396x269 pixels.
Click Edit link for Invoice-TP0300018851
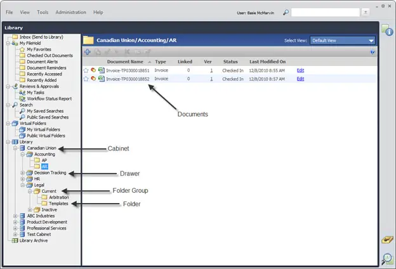point(300,70)
